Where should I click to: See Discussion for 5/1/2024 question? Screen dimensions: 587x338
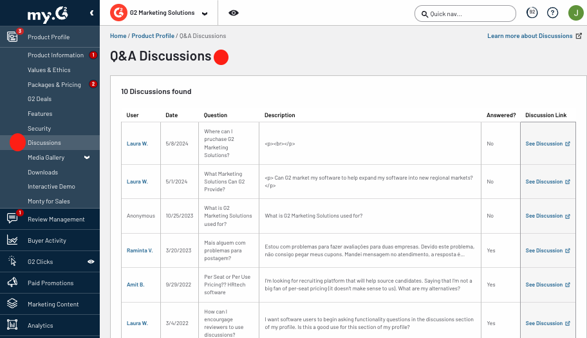click(548, 182)
